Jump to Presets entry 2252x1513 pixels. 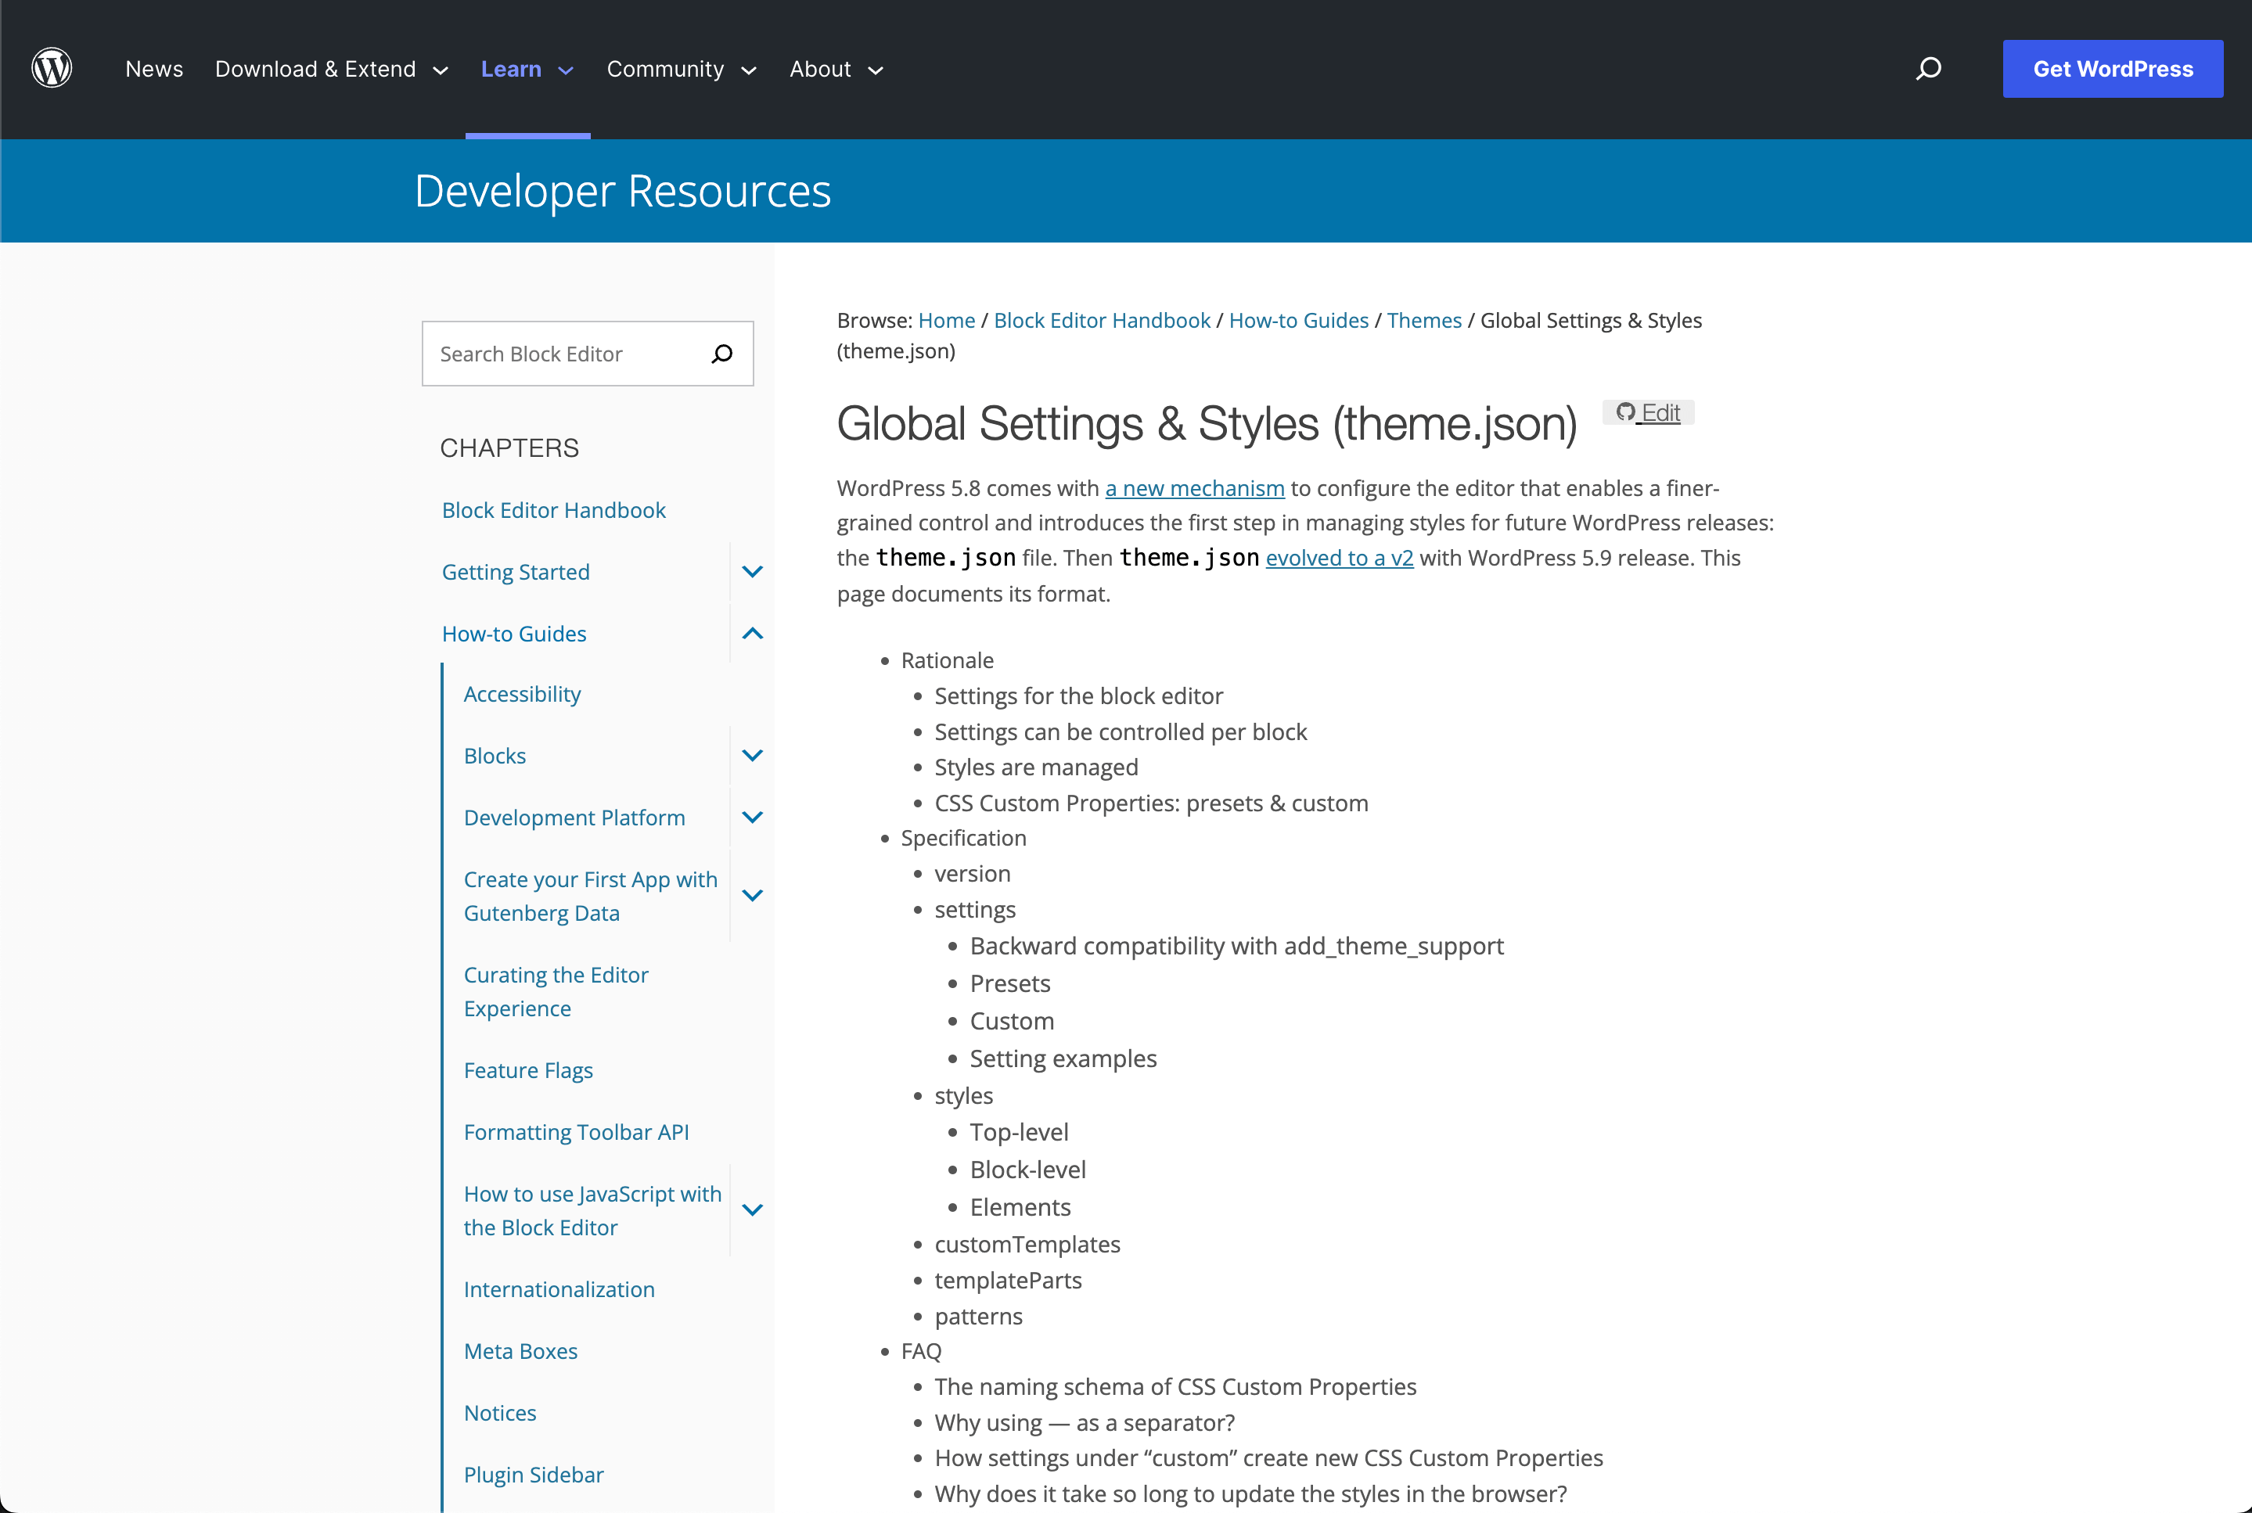tap(1009, 983)
